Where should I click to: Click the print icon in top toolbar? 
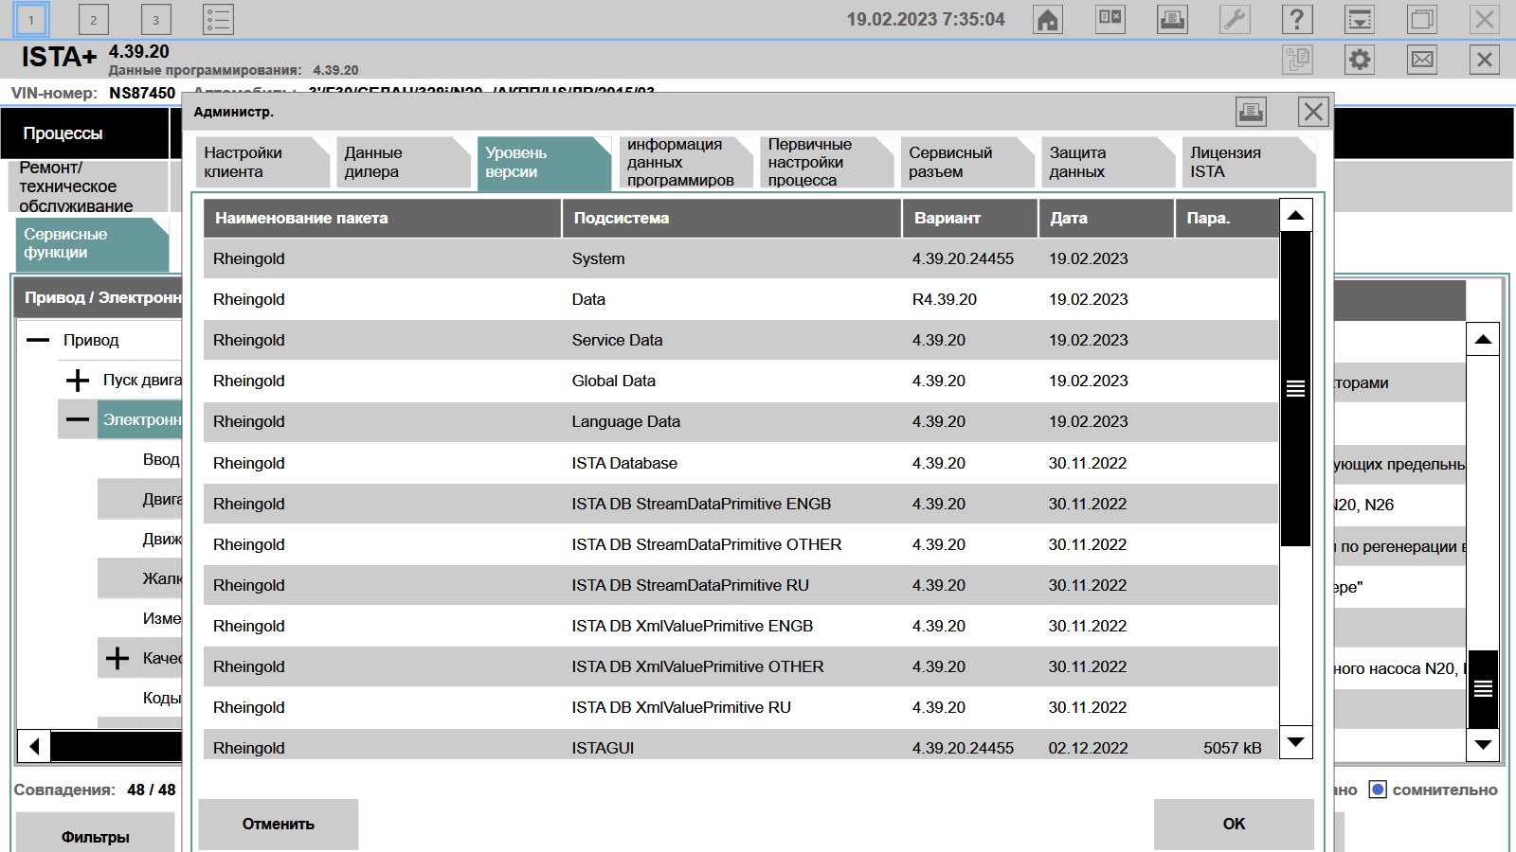(1173, 20)
